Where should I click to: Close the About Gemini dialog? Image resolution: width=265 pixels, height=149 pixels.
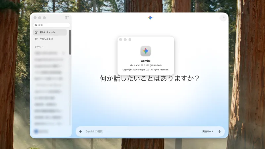(x=120, y=40)
